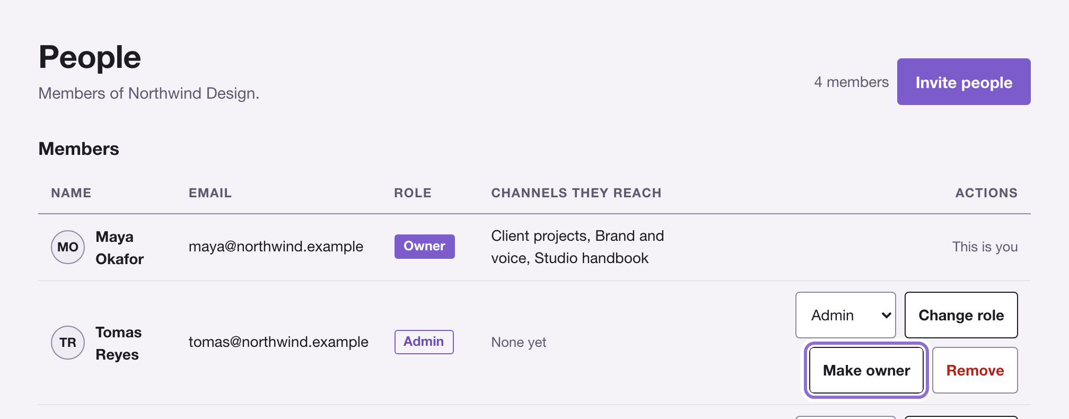The image size is (1069, 419).
Task: Select email tomas@northwind.example
Action: pos(278,342)
